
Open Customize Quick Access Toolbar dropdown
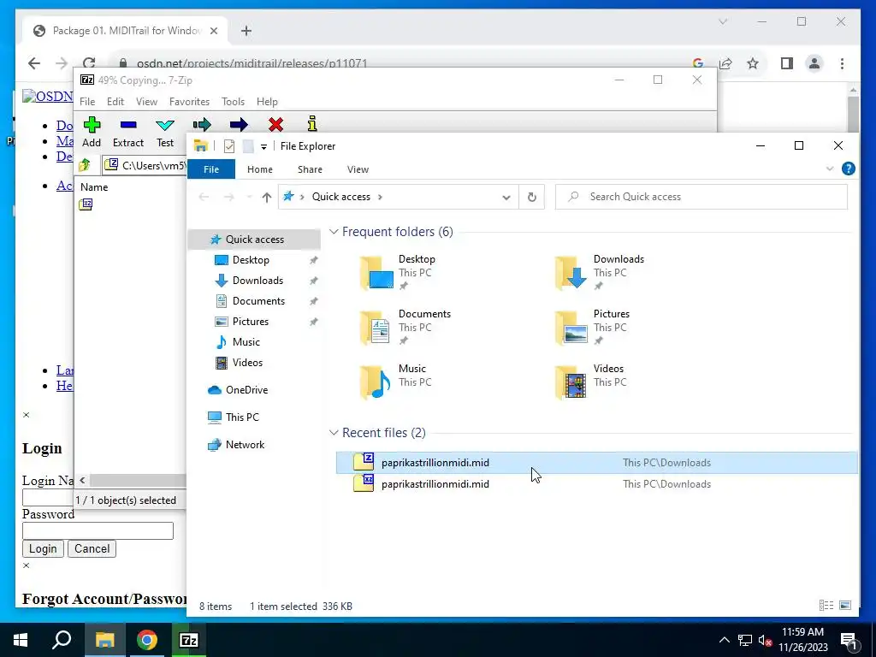click(263, 147)
